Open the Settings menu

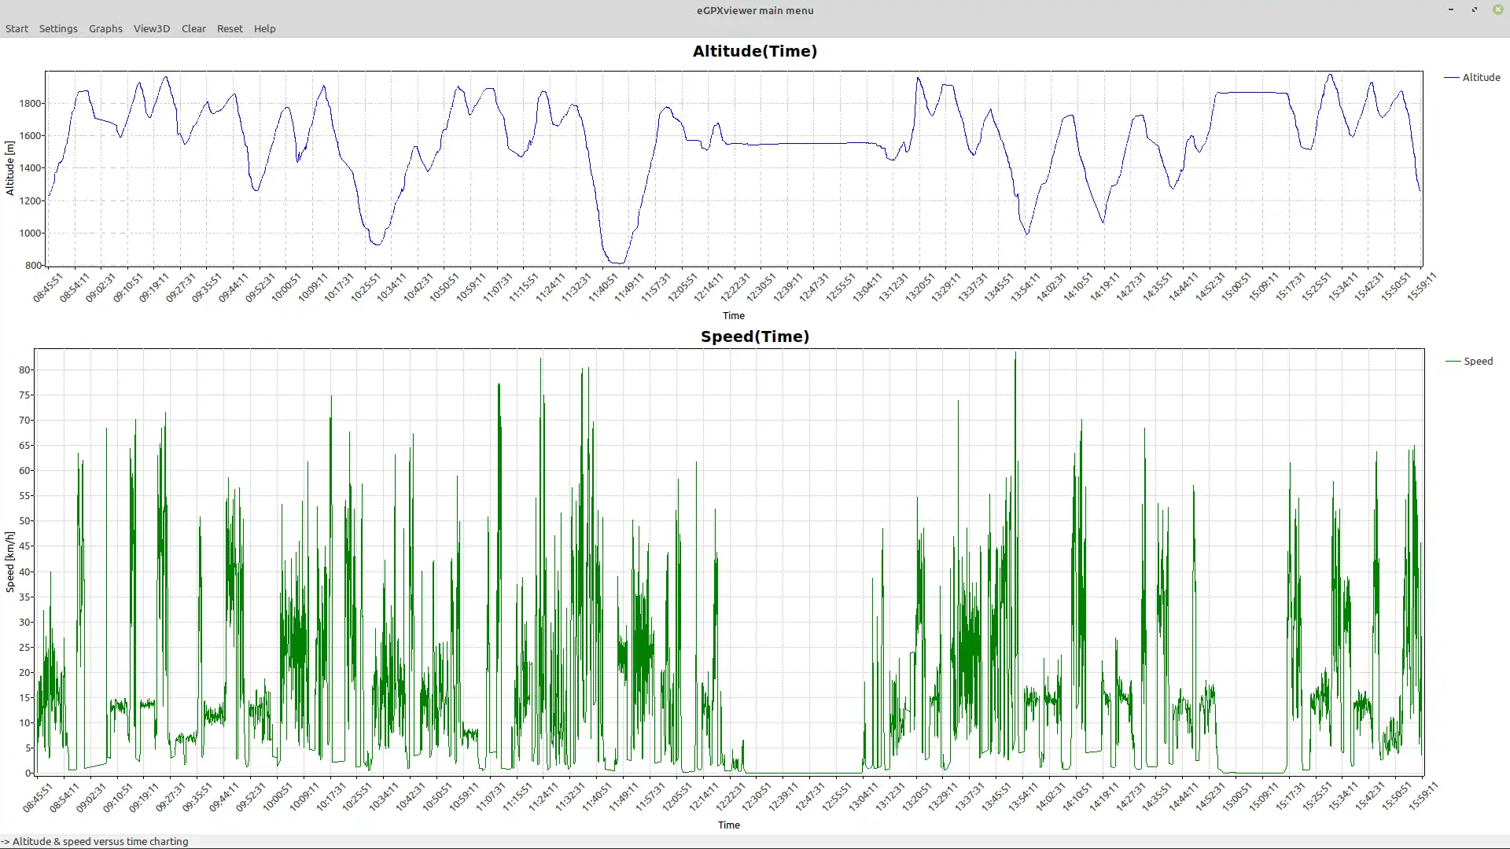(58, 29)
